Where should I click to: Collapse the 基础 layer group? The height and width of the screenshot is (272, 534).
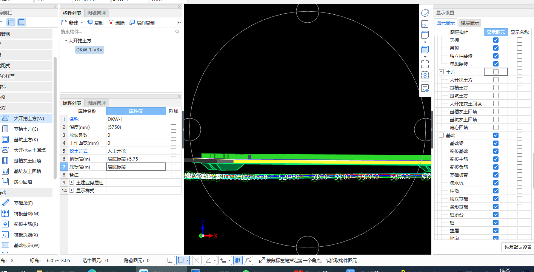[x=441, y=135]
